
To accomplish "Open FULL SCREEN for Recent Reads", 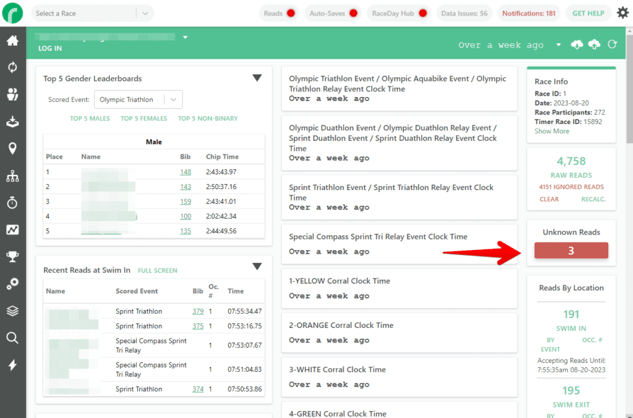I will click(x=158, y=270).
